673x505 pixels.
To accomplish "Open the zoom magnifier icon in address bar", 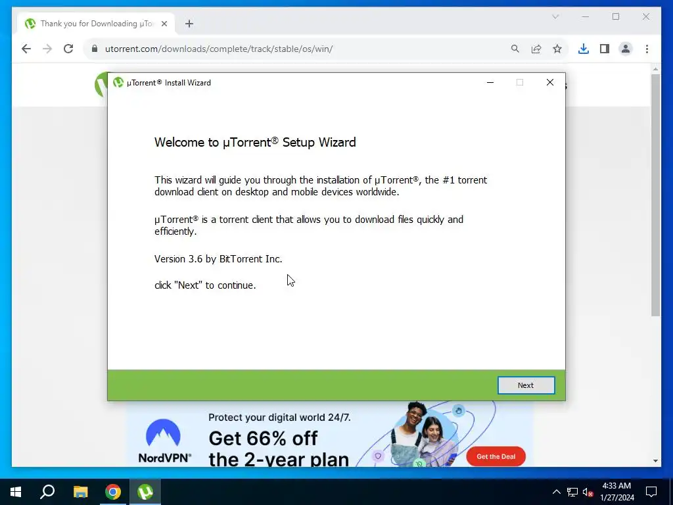I will (x=515, y=49).
